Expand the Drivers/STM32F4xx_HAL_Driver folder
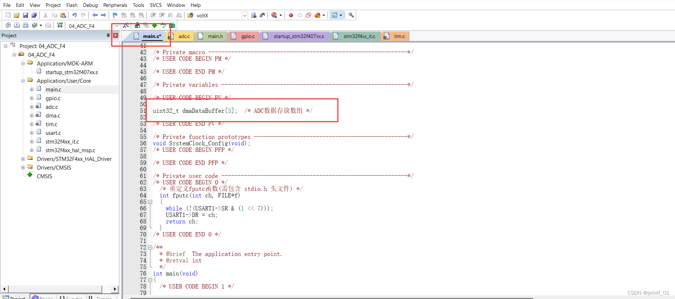 (23, 159)
